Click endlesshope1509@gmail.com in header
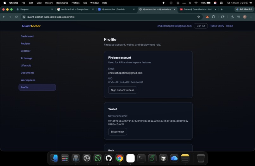The width and height of the screenshot is (255, 166). pyautogui.click(x=175, y=26)
